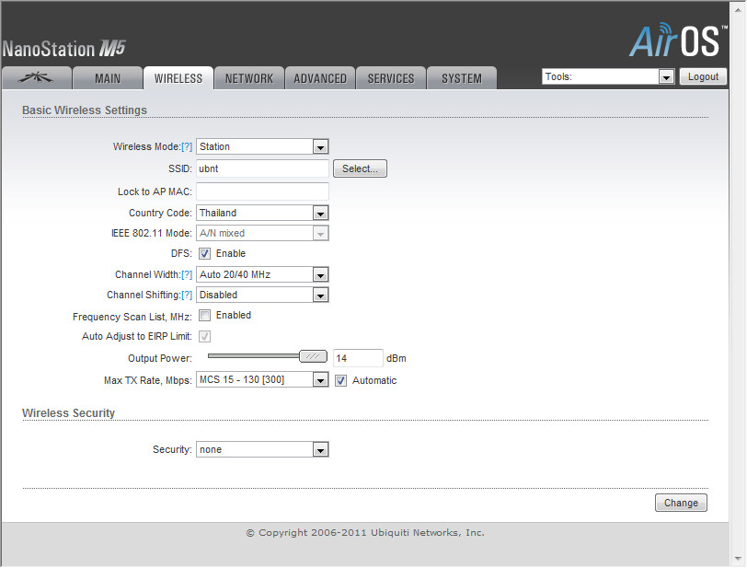747x568 pixels.
Task: Click the Select... SSID button
Action: coord(361,168)
